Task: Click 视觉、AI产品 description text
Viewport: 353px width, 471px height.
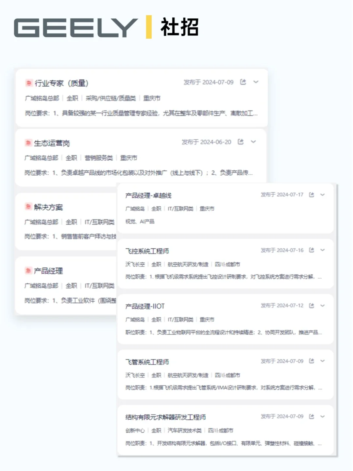Action: tap(140, 221)
